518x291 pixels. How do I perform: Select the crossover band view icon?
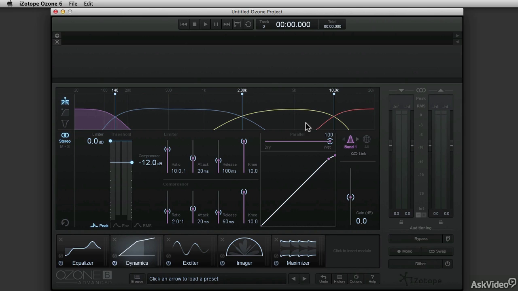coord(65,101)
